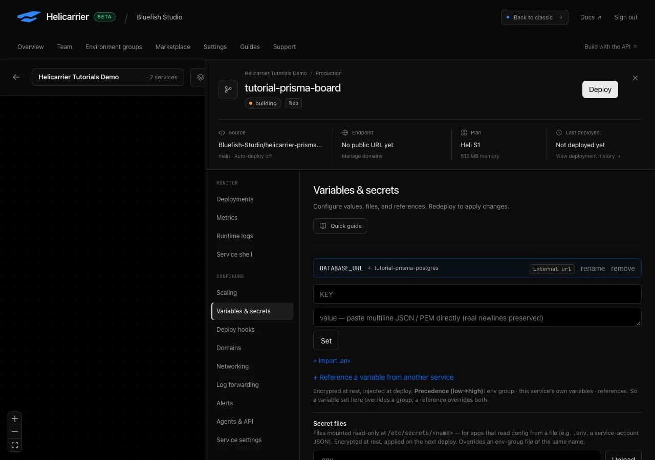Viewport: 655px width, 460px height.
Task: Close the service panel with X
Action: coord(635,78)
